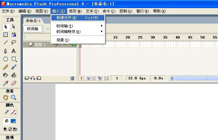Click the Swap Colors icon
Image resolution: width=218 pixels, height=140 pixels.
point(15,129)
